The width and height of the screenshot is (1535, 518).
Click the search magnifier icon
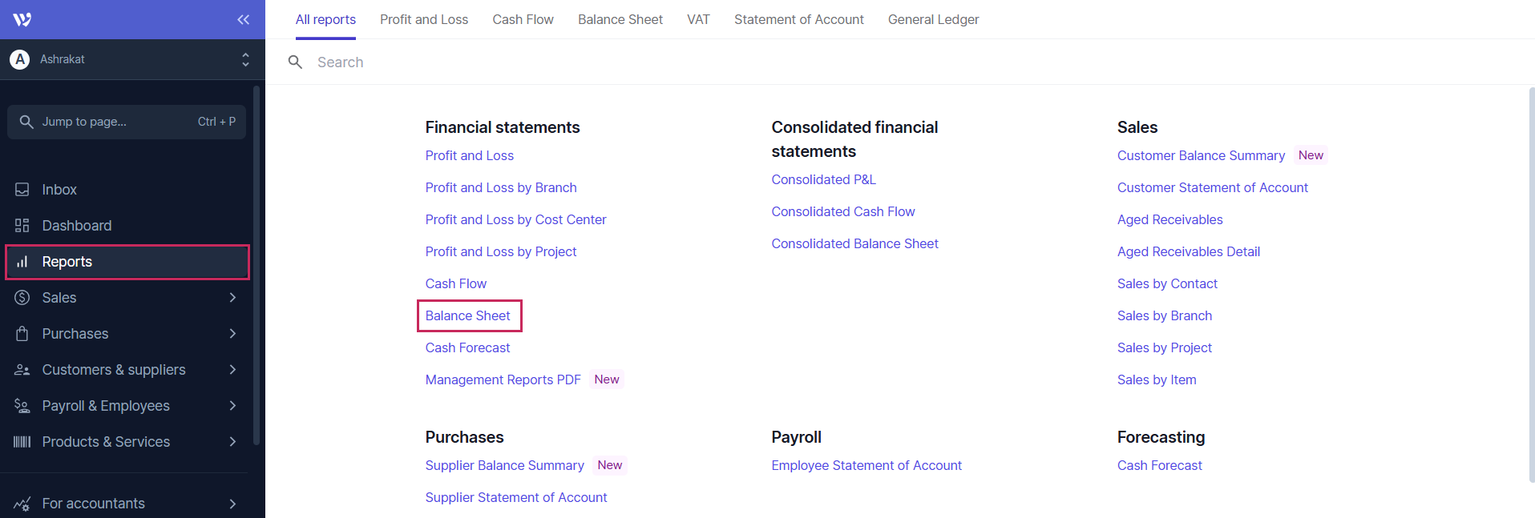point(295,62)
